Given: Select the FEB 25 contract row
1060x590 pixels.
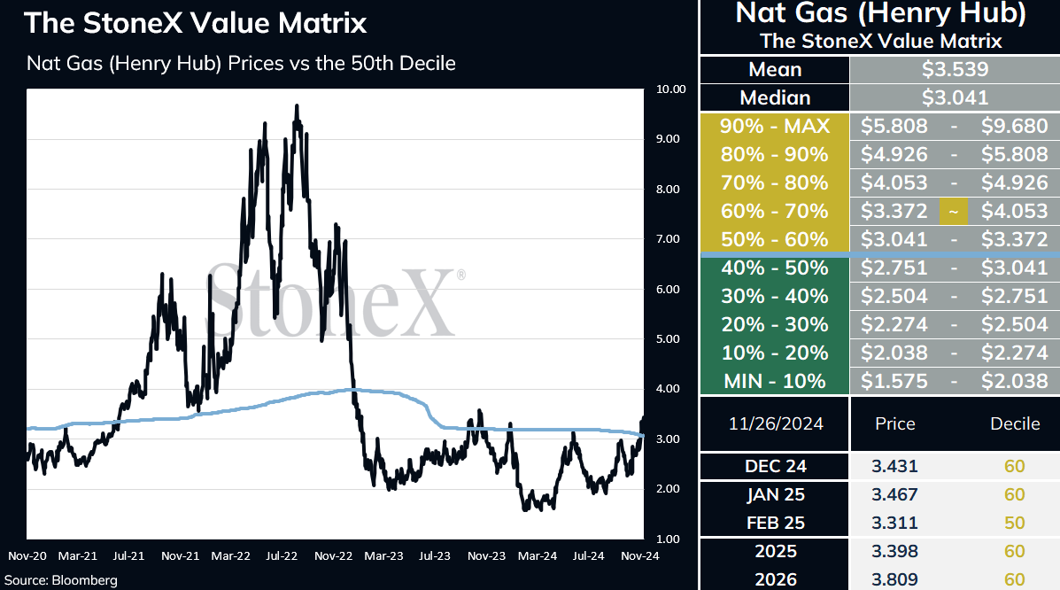Looking at the screenshot, I should click(880, 523).
